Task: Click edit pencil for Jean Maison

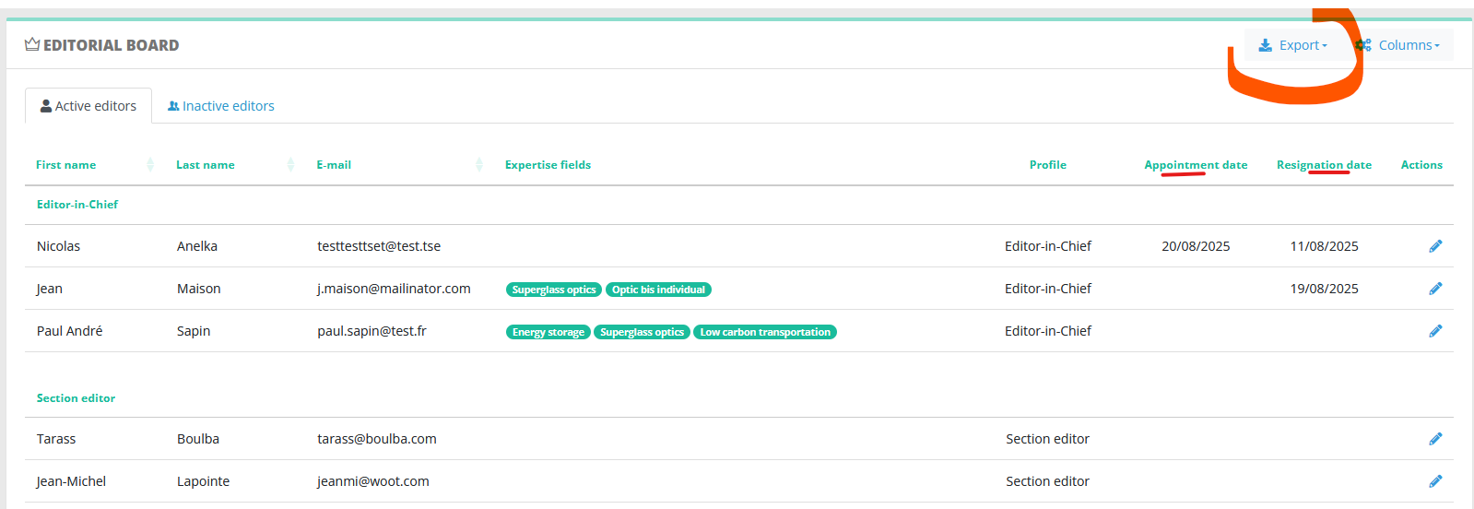Action: [x=1435, y=289]
